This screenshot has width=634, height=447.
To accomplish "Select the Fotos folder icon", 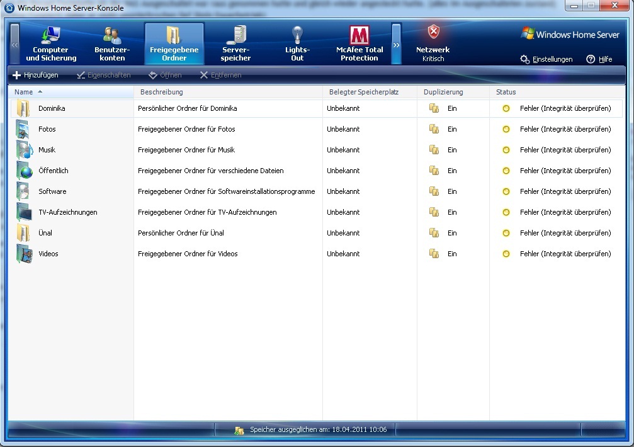I will tap(23, 129).
